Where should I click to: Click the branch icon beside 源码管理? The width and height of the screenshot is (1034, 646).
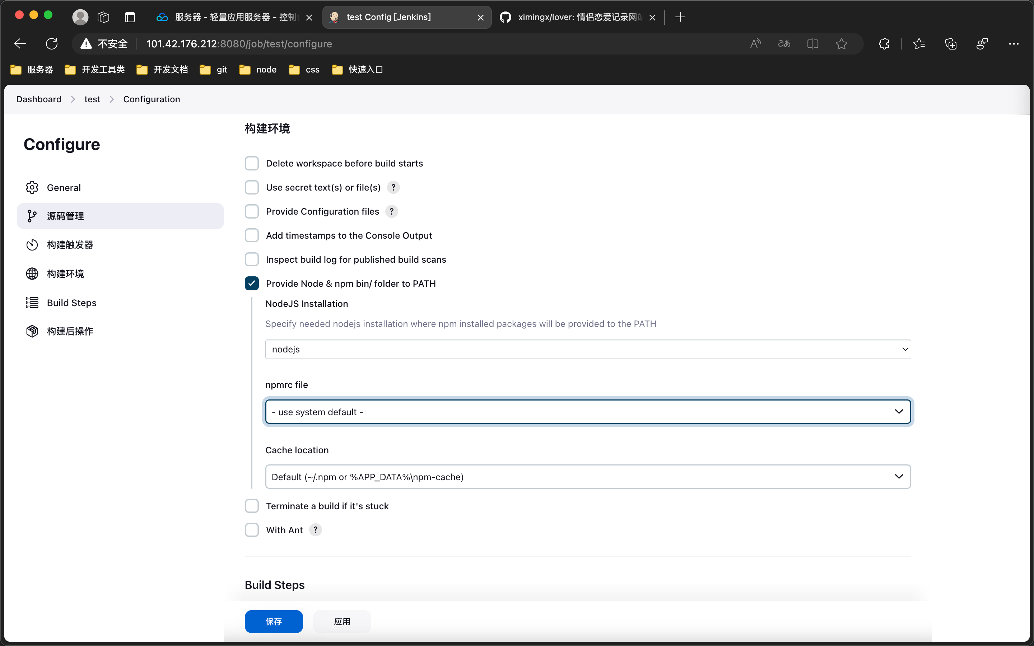click(32, 216)
